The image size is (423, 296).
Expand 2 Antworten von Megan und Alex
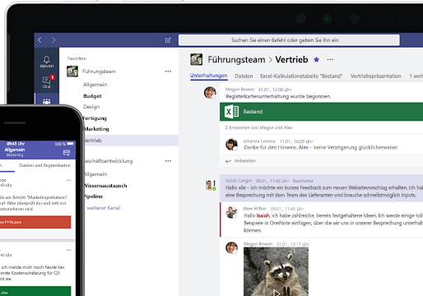[258, 127]
